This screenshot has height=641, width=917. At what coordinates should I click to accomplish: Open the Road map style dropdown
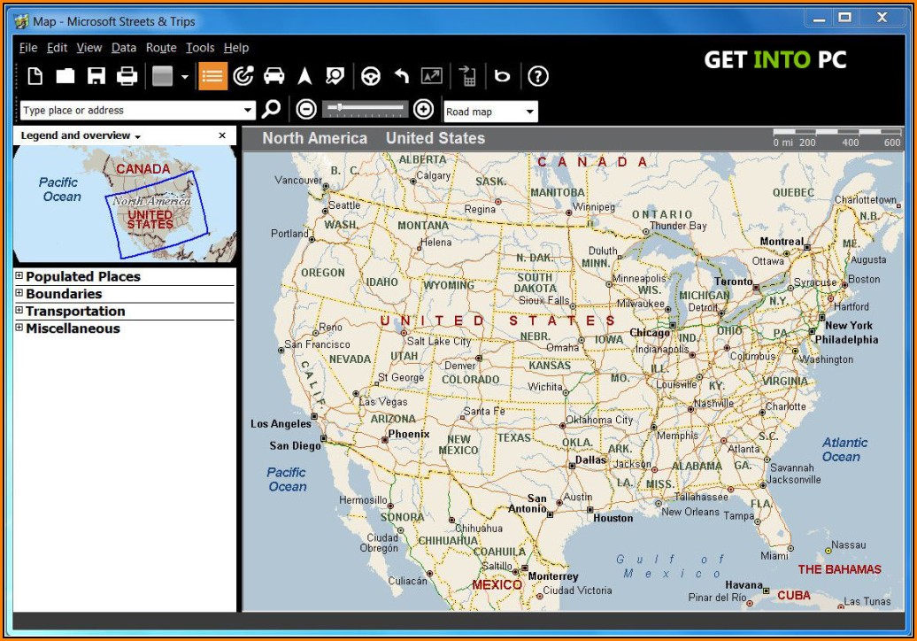(x=490, y=112)
